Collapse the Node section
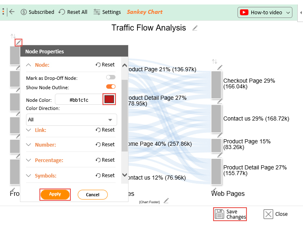Screen dimensions: 303x226 pos(28,65)
